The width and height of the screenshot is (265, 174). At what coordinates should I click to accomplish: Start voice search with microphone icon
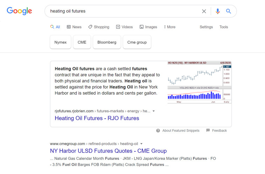click(218, 11)
